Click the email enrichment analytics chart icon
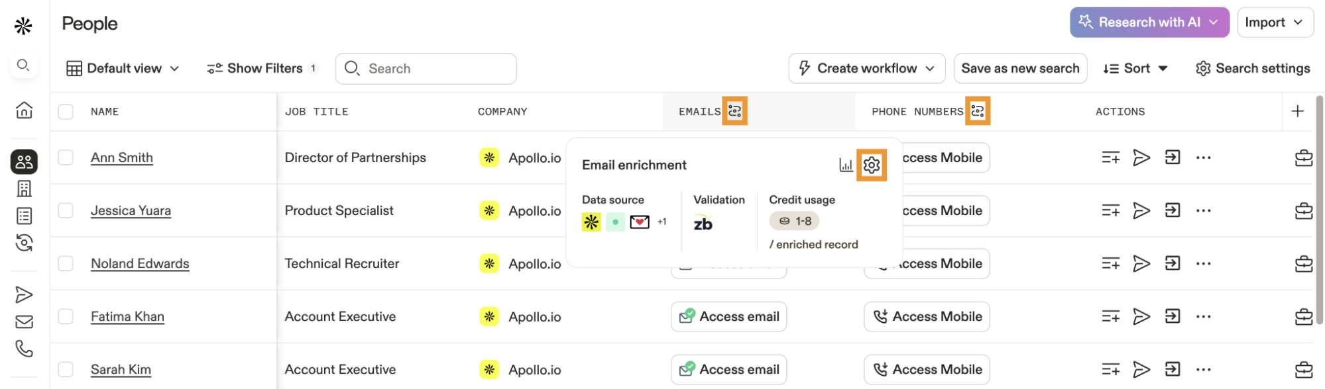Image resolution: width=1325 pixels, height=389 pixels. [x=846, y=165]
